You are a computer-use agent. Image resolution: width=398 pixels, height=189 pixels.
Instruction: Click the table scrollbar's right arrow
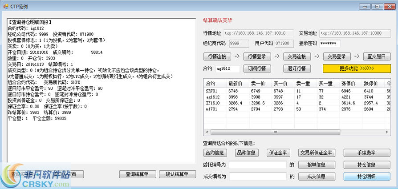click(x=387, y=132)
